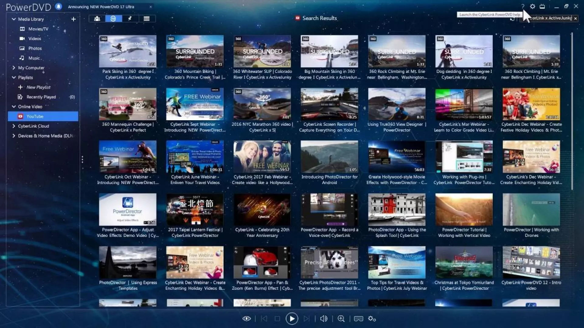
Task: Switch to TV mode icon
Action: (x=542, y=6)
